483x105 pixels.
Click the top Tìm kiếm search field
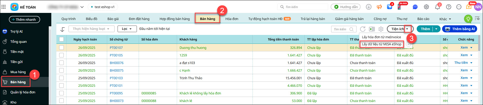303,7
